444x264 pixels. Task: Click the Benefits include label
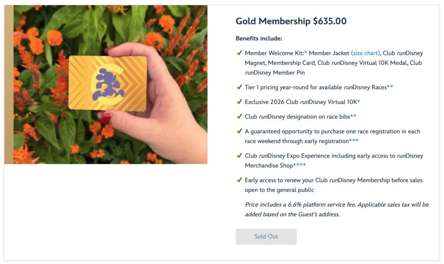click(259, 39)
